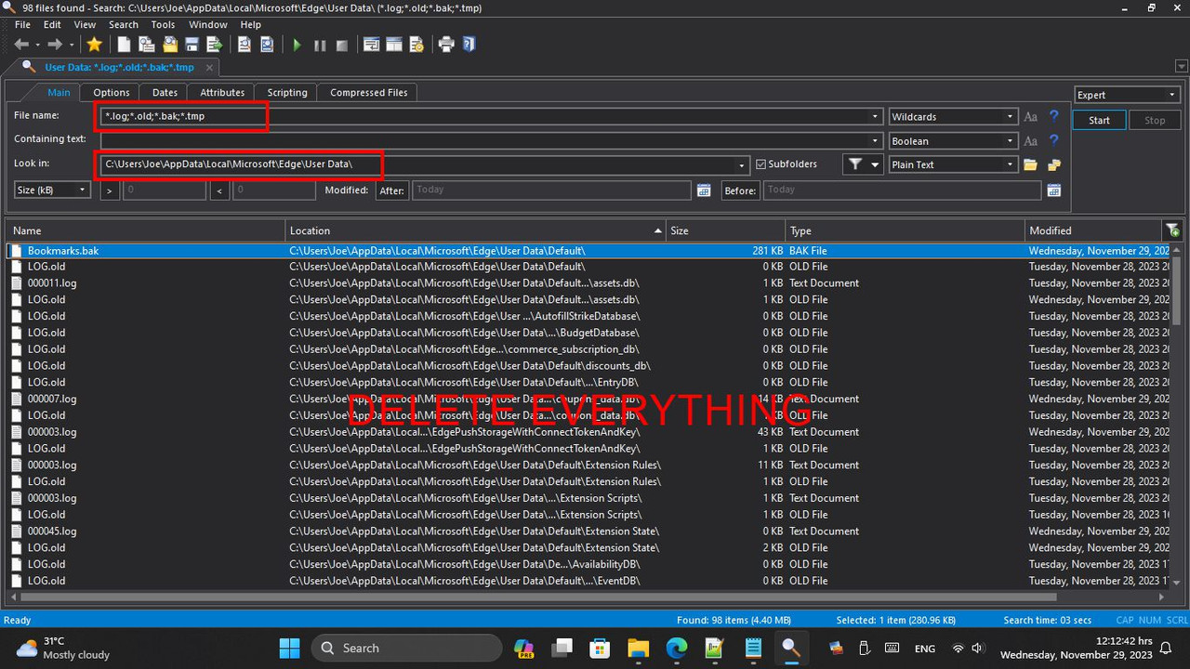Export results with the green arrow icon
Viewport: 1190px width, 669px height.
tap(215, 45)
